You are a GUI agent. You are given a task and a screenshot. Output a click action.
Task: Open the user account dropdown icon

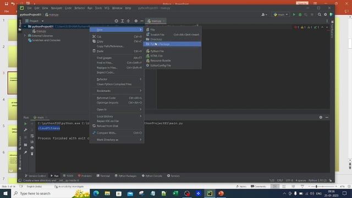[x=264, y=15]
